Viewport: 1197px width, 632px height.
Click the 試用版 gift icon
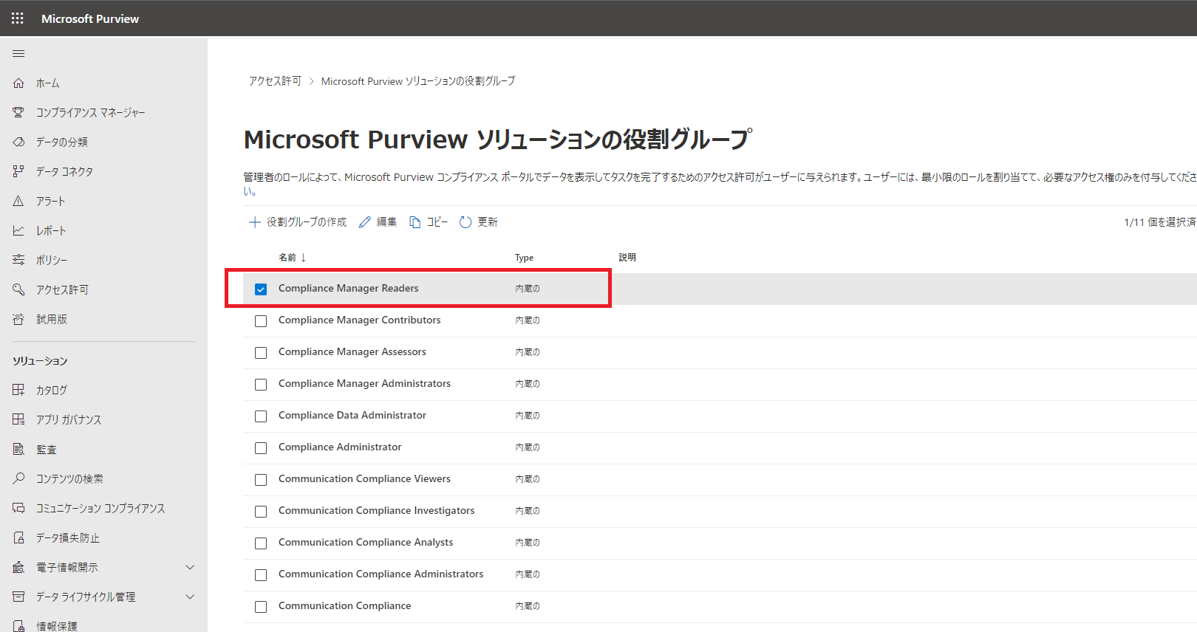click(x=18, y=319)
